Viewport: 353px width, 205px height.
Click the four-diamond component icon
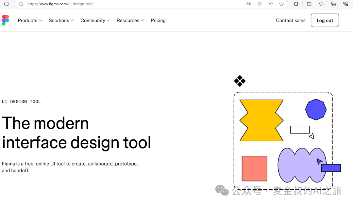click(240, 81)
